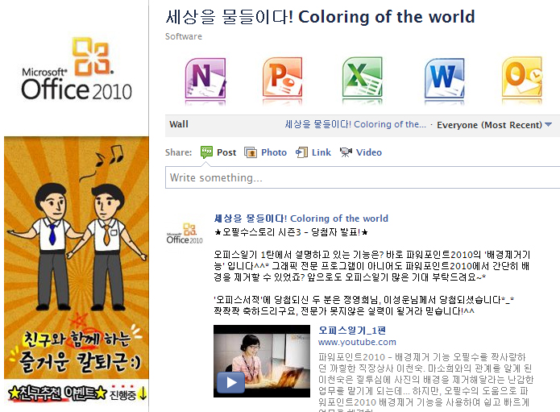The height and width of the screenshot is (412, 560).
Task: Choose Photo in the share options
Action: point(274,152)
